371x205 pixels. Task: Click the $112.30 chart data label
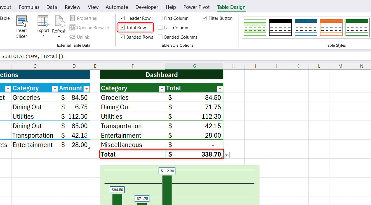(x=167, y=171)
